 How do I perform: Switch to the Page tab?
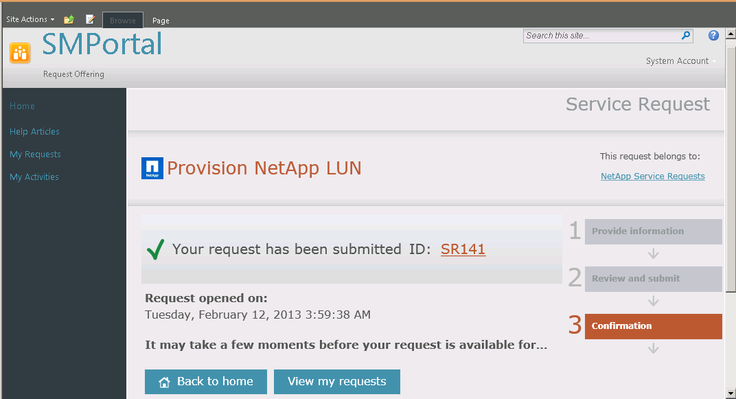pos(161,21)
